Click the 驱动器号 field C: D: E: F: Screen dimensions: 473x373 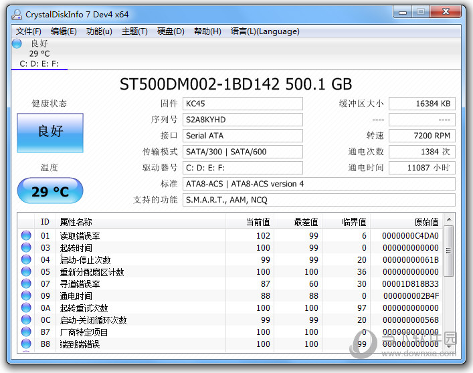click(x=243, y=168)
